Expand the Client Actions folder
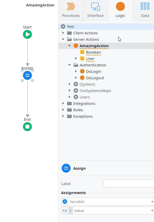Image resolution: width=154 pixels, height=222 pixels. click(x=63, y=33)
